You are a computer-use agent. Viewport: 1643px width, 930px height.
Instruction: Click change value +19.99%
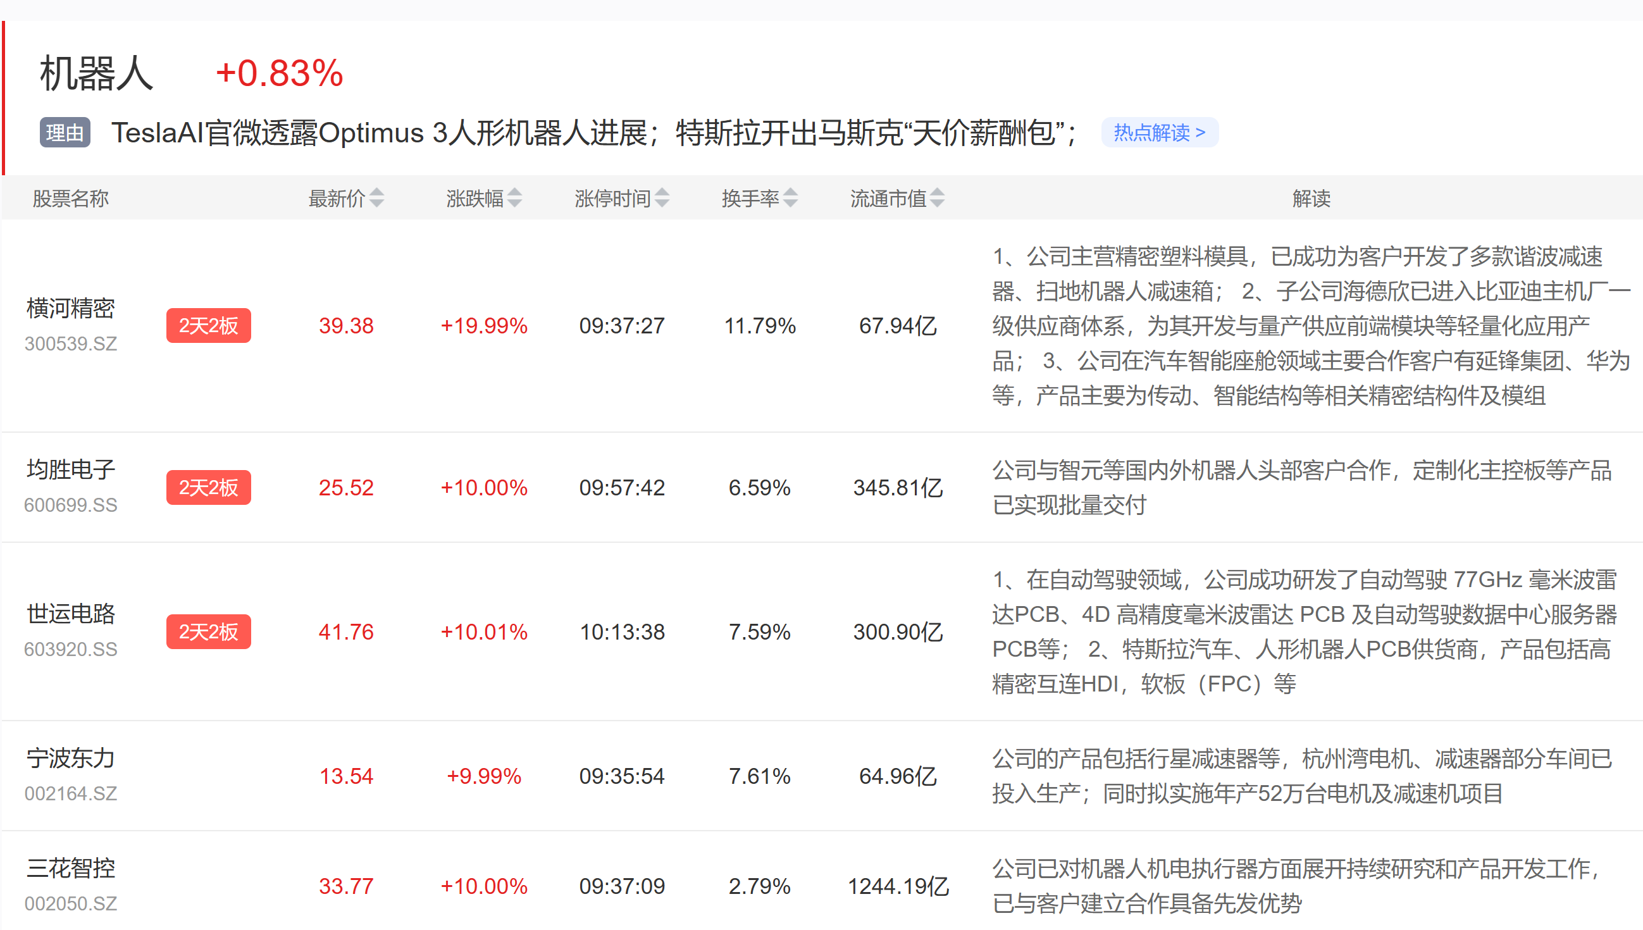pos(484,326)
